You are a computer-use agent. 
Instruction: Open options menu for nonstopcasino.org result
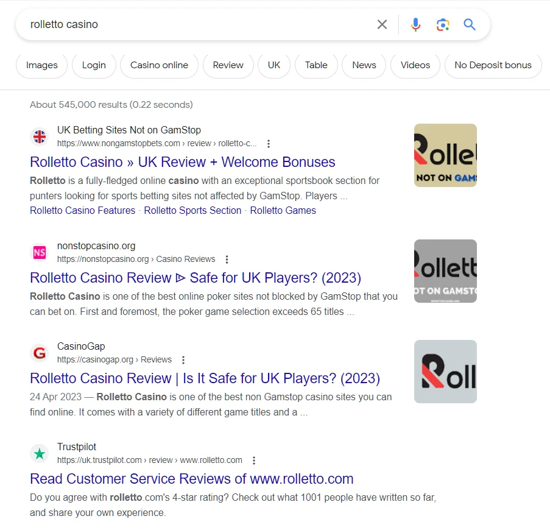click(227, 259)
